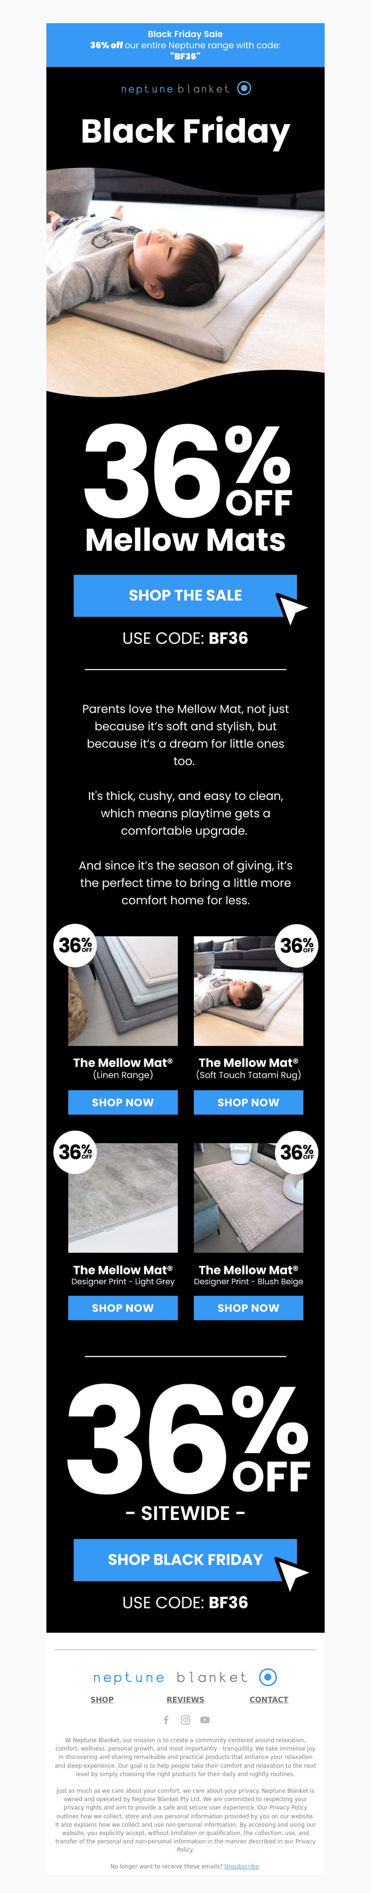Open the REVIEWS footer link
Viewport: 371px width, 1893px height.
click(x=185, y=1699)
